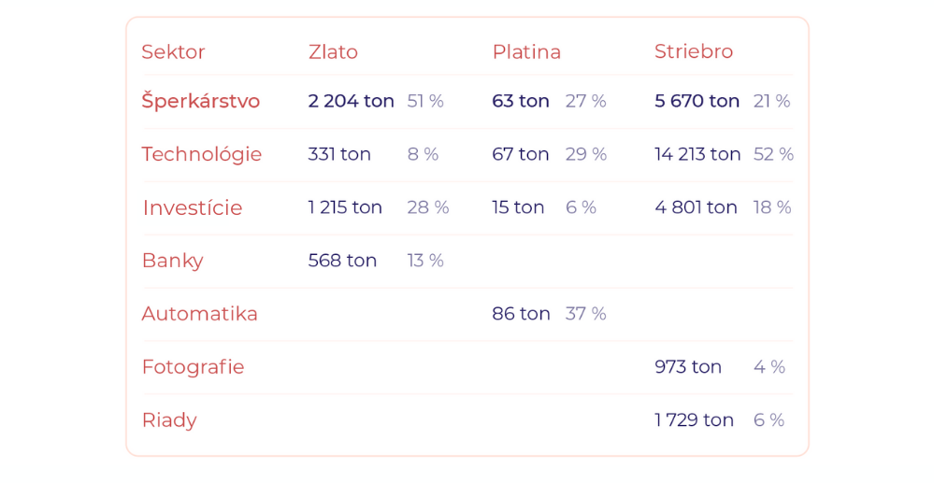The image size is (934, 483).
Task: Click the 1 215 ton Investície value
Action: tap(345, 207)
